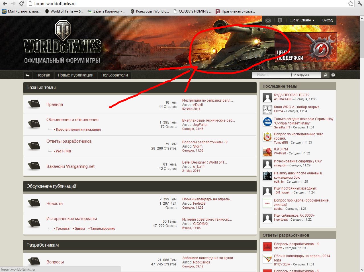Open Обновления и объявления forum
364x272 pixels.
point(72,120)
